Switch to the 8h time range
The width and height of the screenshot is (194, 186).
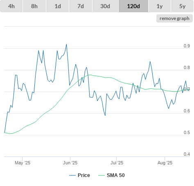tap(34, 6)
